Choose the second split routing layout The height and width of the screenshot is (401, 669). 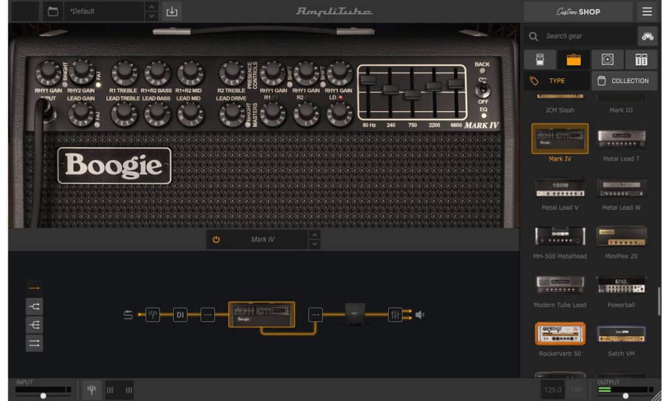pos(34,306)
